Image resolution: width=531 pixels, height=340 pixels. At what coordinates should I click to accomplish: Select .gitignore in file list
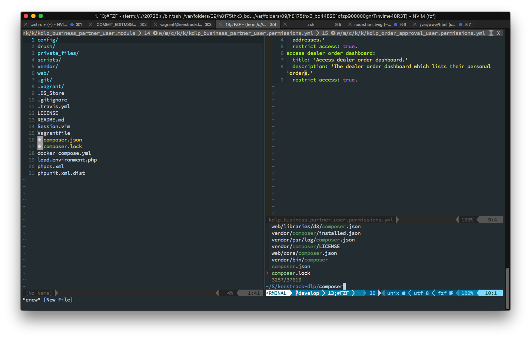[x=52, y=100]
